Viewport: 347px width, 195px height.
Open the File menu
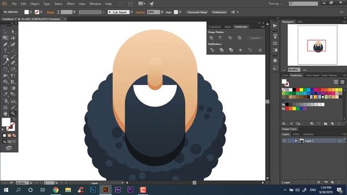click(x=14, y=4)
